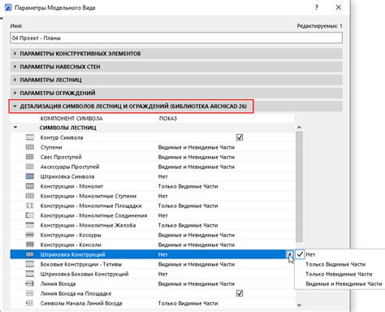Click the Имя field with 04 Проект - Планы

[176, 38]
